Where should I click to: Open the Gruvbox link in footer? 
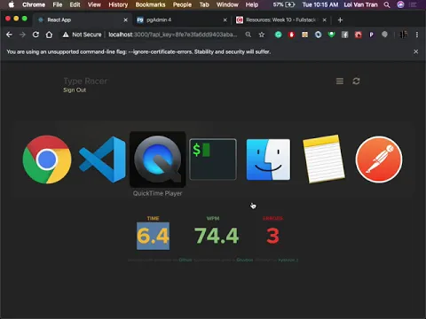click(x=244, y=260)
